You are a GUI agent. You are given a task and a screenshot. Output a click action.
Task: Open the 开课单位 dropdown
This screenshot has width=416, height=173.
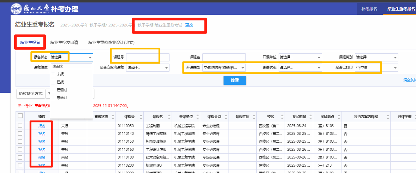(300, 57)
